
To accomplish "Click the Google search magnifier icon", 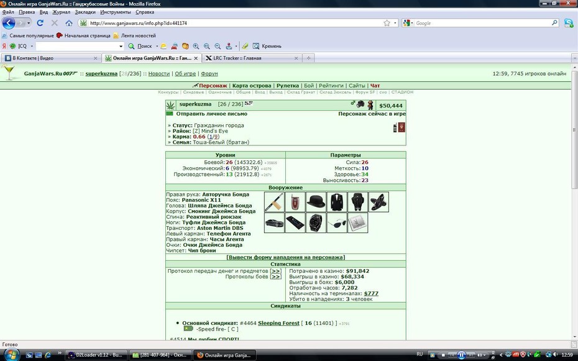I will click(554, 23).
